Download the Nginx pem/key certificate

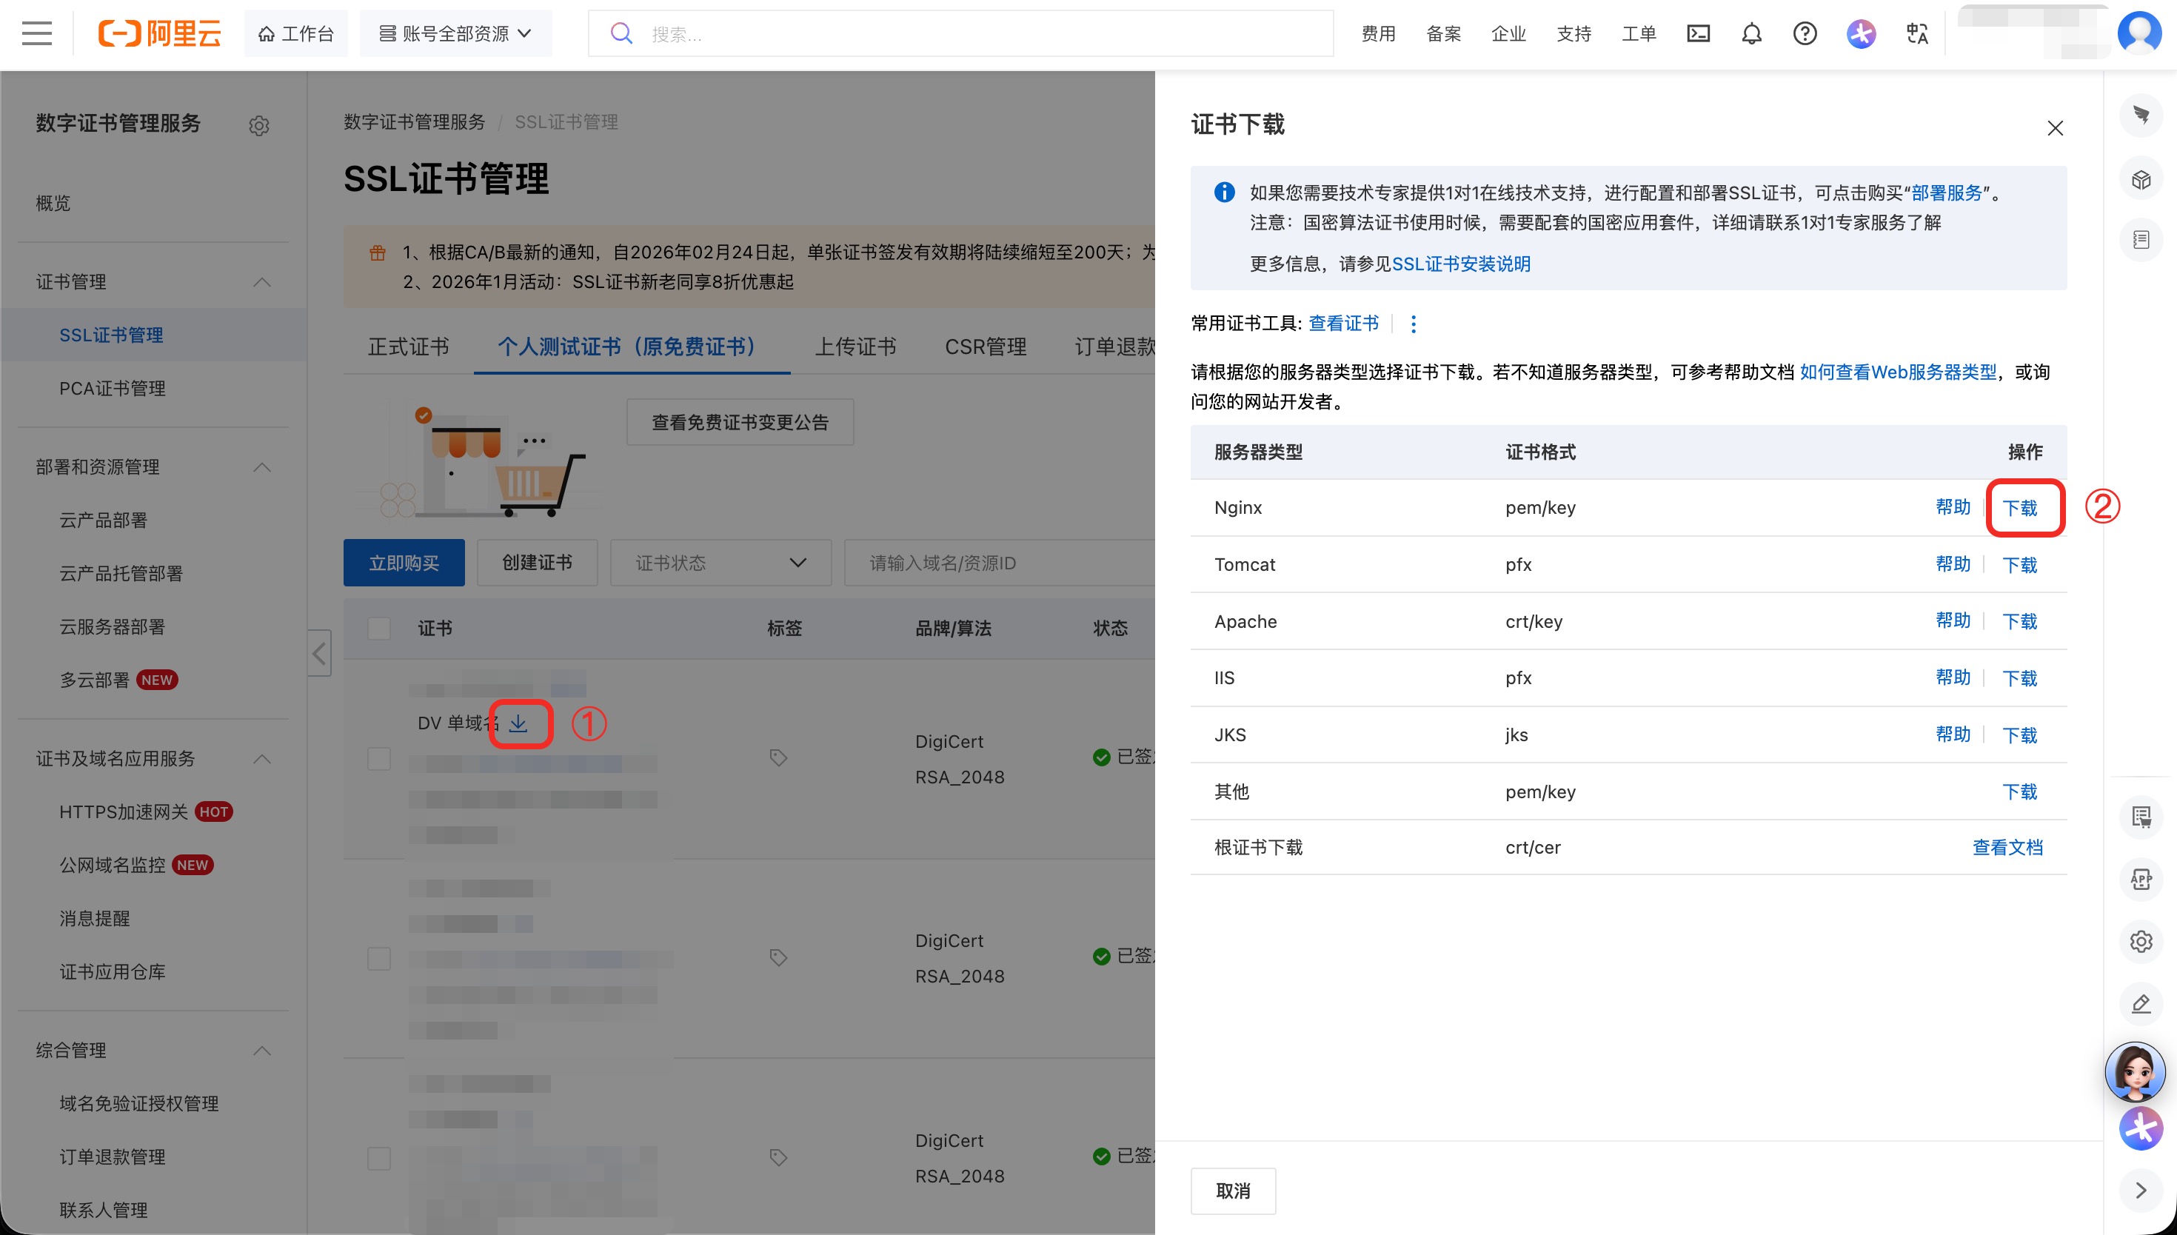point(2019,508)
